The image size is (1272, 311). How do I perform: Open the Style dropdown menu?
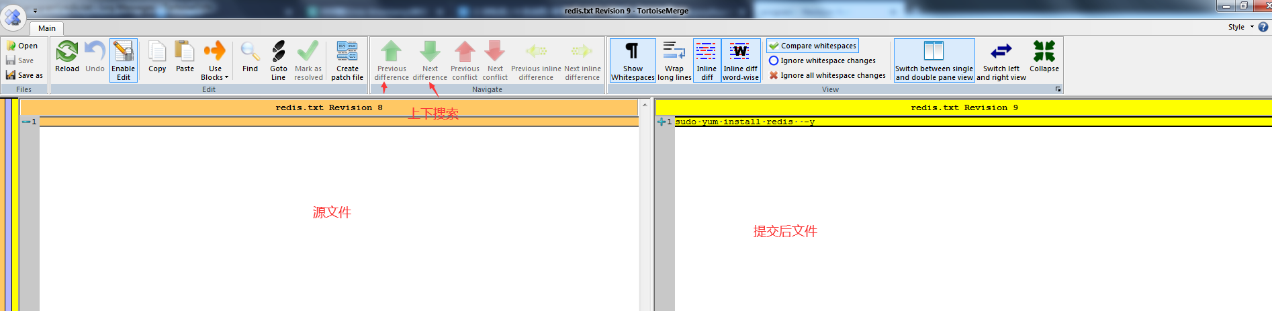point(1240,27)
